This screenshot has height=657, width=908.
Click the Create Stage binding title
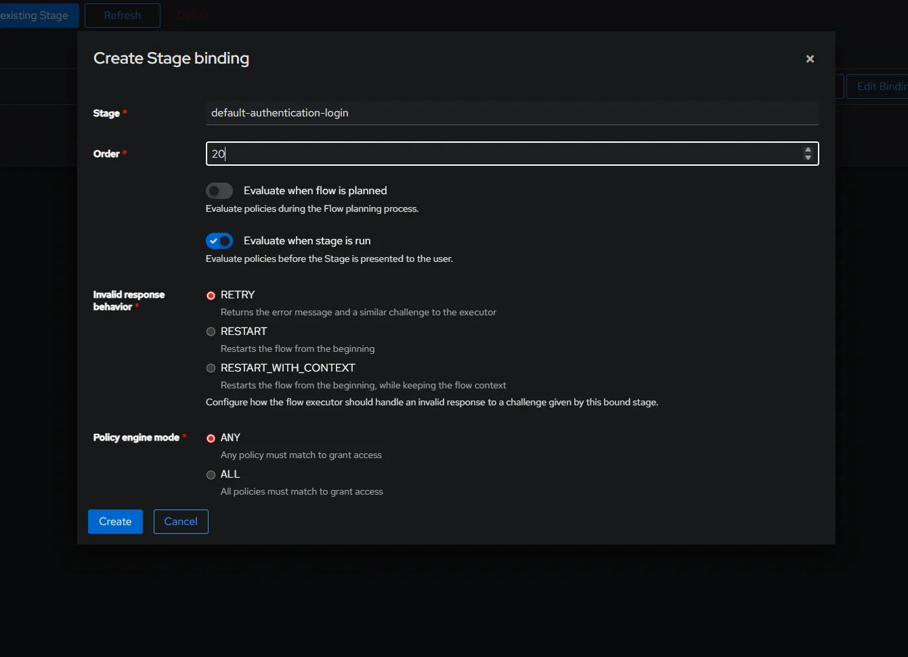click(171, 59)
